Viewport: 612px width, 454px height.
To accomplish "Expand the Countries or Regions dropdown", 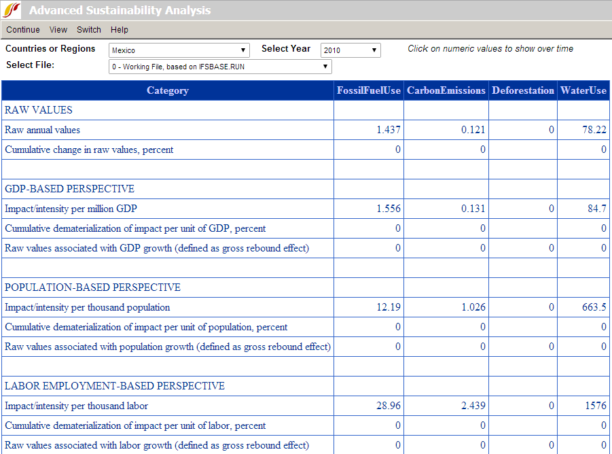I will 179,50.
